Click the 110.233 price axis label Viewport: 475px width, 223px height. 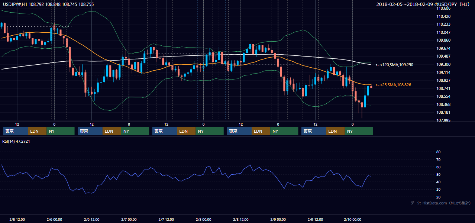(x=444, y=24)
